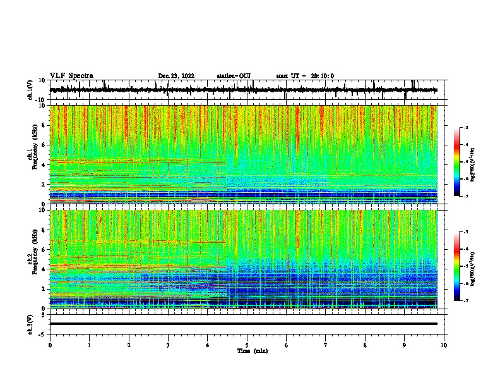The height and width of the screenshot is (387, 500).
Task: Click time axis tick label "1"
Action: pyautogui.click(x=89, y=345)
